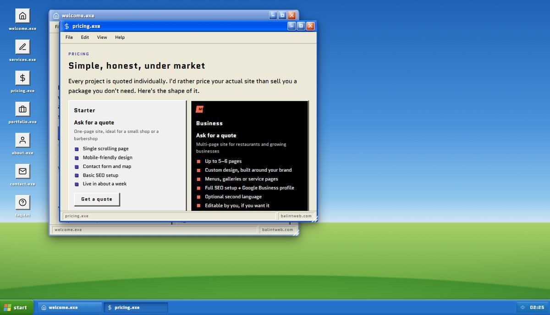Click the orange badge icon above Business
The height and width of the screenshot is (315, 550).
coord(199,109)
